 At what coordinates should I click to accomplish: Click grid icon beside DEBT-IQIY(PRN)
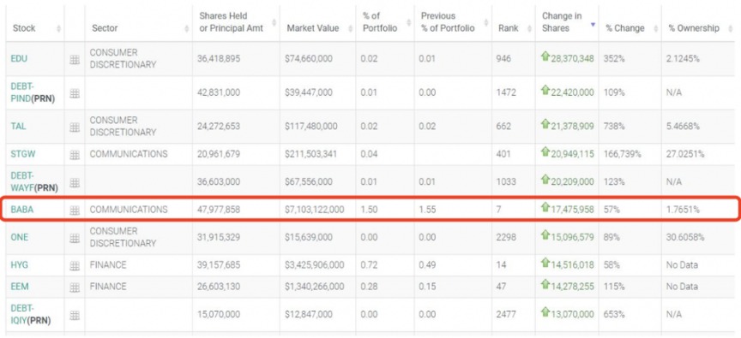pyautogui.click(x=75, y=315)
